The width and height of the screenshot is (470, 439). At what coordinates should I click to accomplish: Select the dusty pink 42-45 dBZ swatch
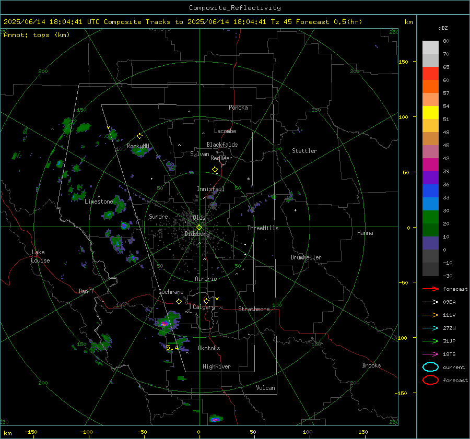click(x=430, y=152)
